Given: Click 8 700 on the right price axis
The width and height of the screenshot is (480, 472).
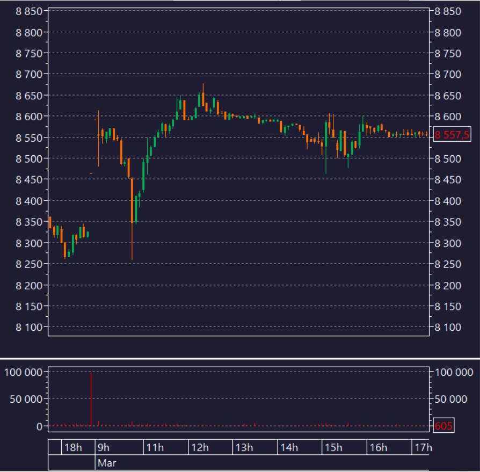Looking at the screenshot, I should point(448,75).
